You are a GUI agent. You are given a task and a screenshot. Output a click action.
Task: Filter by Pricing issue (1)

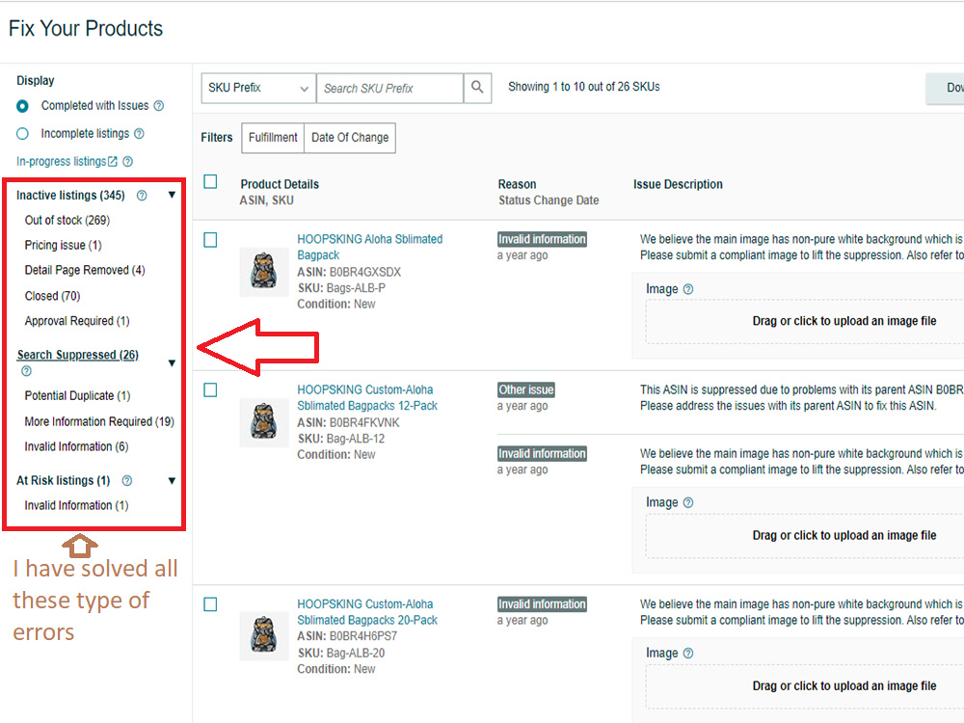click(63, 245)
